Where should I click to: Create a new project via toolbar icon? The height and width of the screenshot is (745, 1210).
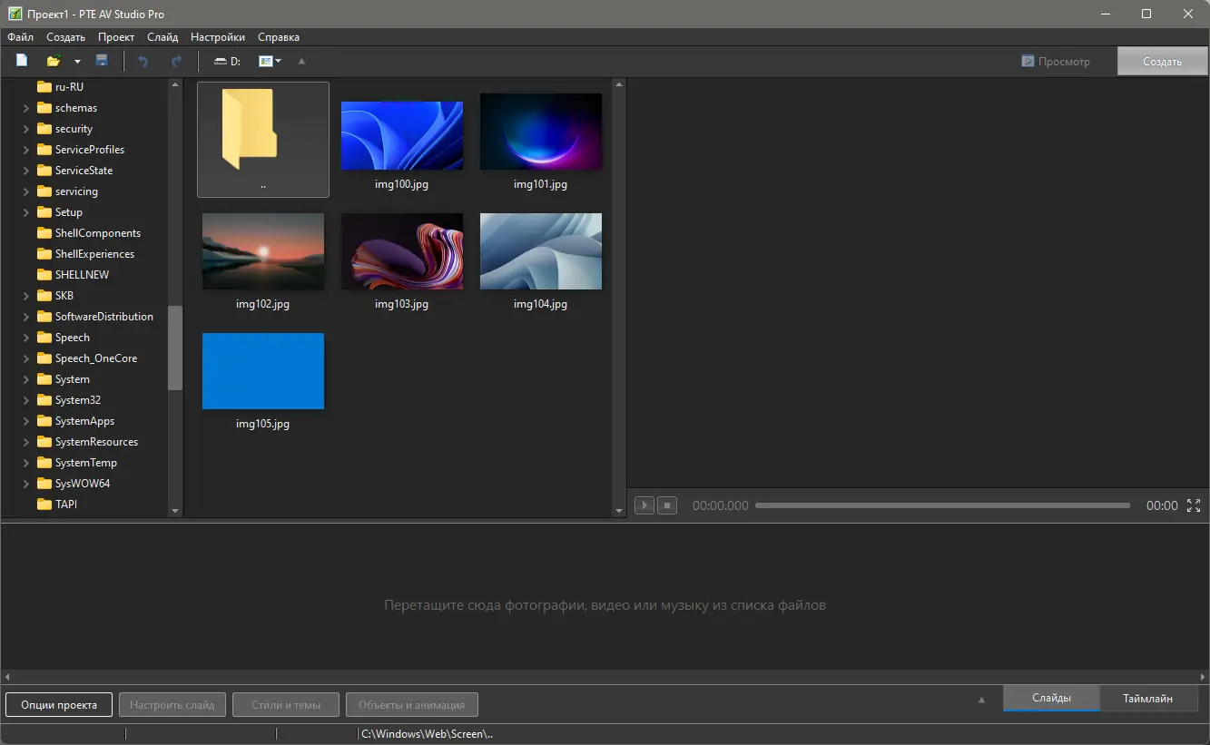click(x=21, y=60)
